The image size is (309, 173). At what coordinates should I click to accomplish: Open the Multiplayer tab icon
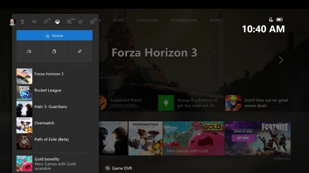click(x=34, y=21)
